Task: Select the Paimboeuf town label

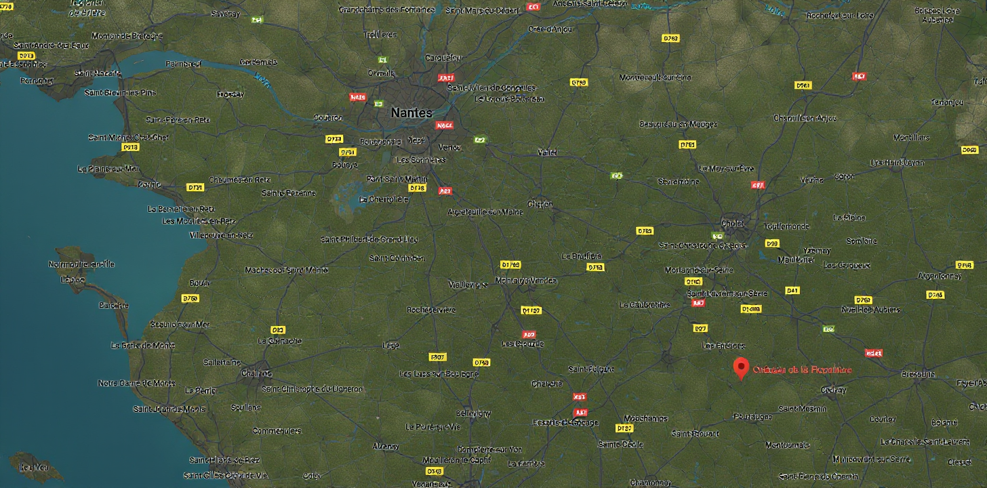Action: tap(183, 64)
